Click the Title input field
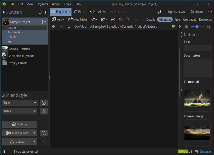Viewport: 214px width, 155px height. [198, 48]
